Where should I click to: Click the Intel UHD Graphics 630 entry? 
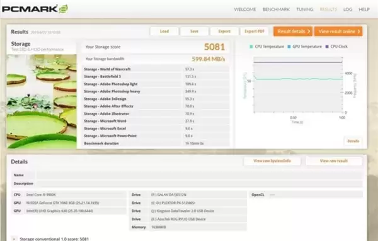[69, 211]
